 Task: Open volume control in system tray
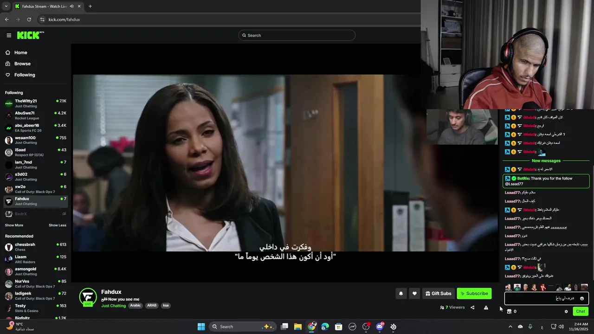tap(562, 327)
